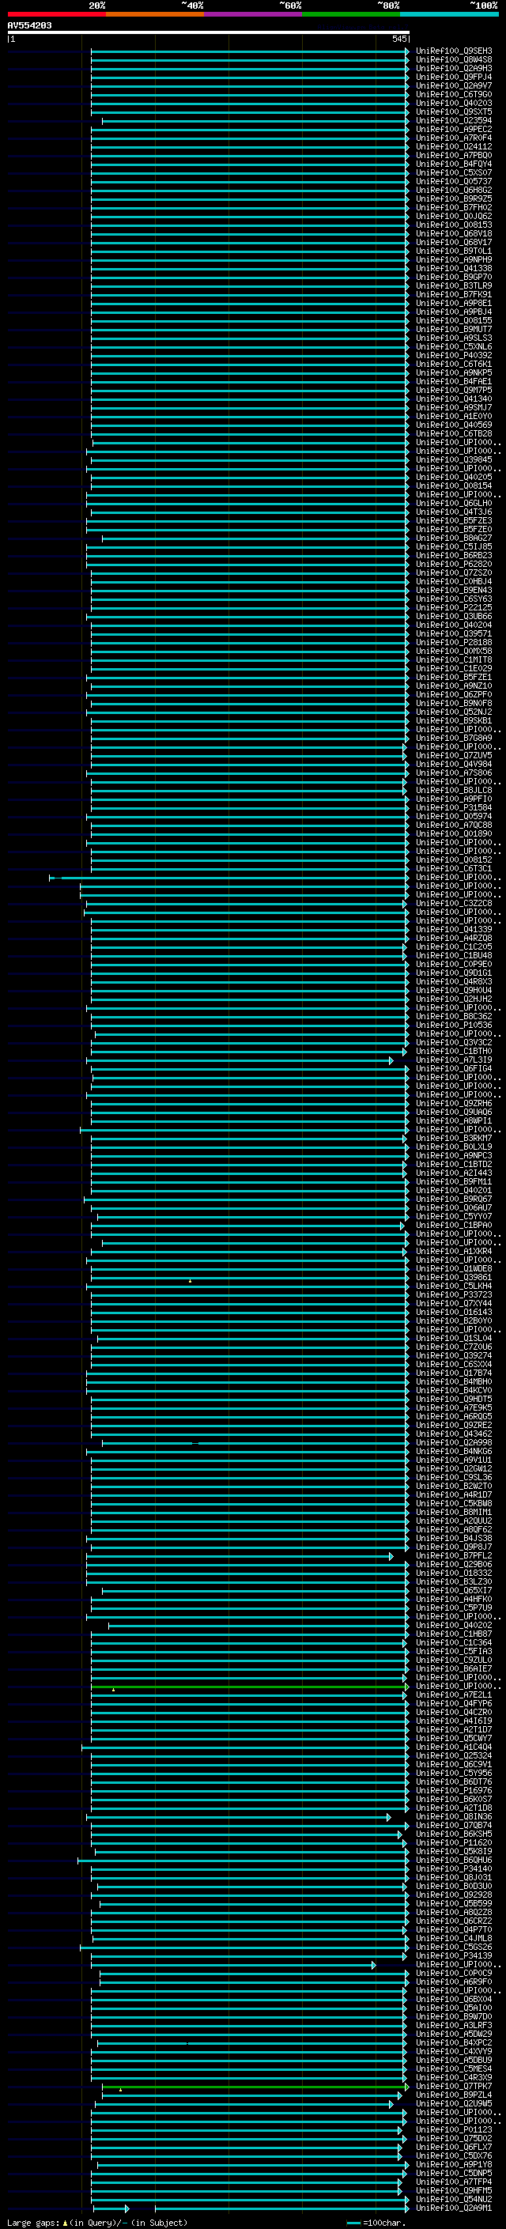Image resolution: width=506 pixels, height=2229 pixels.
Task: Open UniRef100_P11620 entry
Action: (454, 1843)
